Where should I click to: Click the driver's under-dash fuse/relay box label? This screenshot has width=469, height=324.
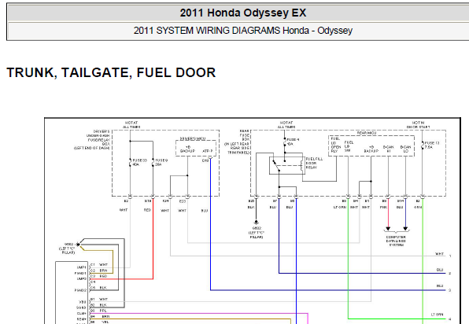pos(92,139)
